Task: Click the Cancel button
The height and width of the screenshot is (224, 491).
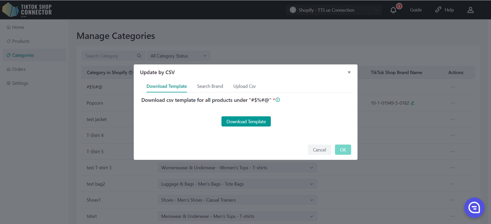Action: coord(319,150)
